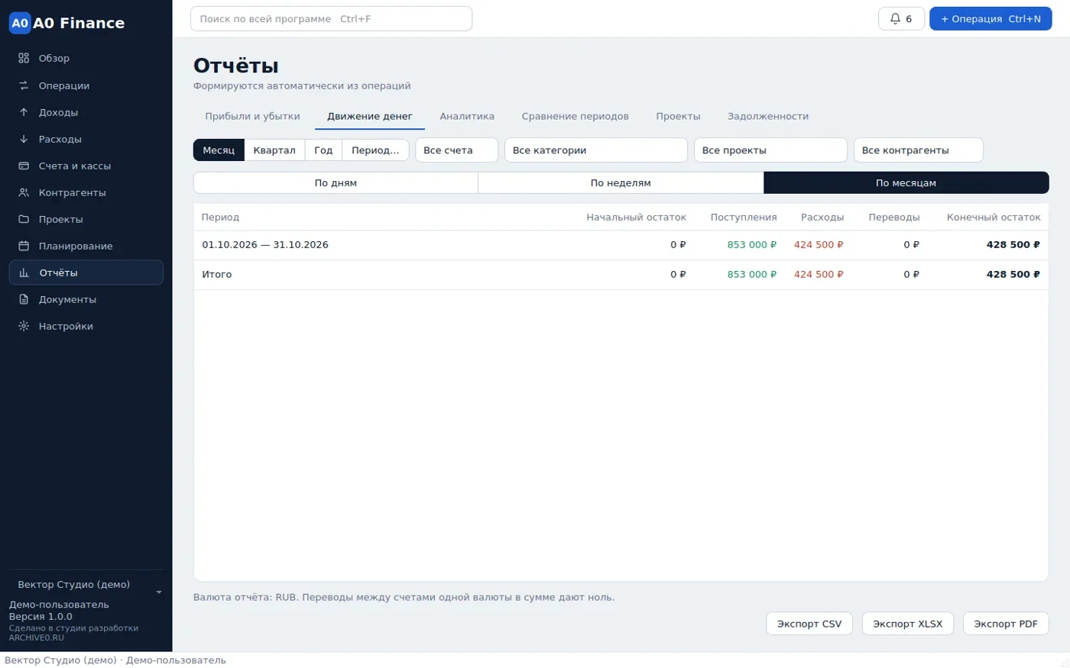
Task: Click the Движение денег tab
Action: (x=370, y=117)
